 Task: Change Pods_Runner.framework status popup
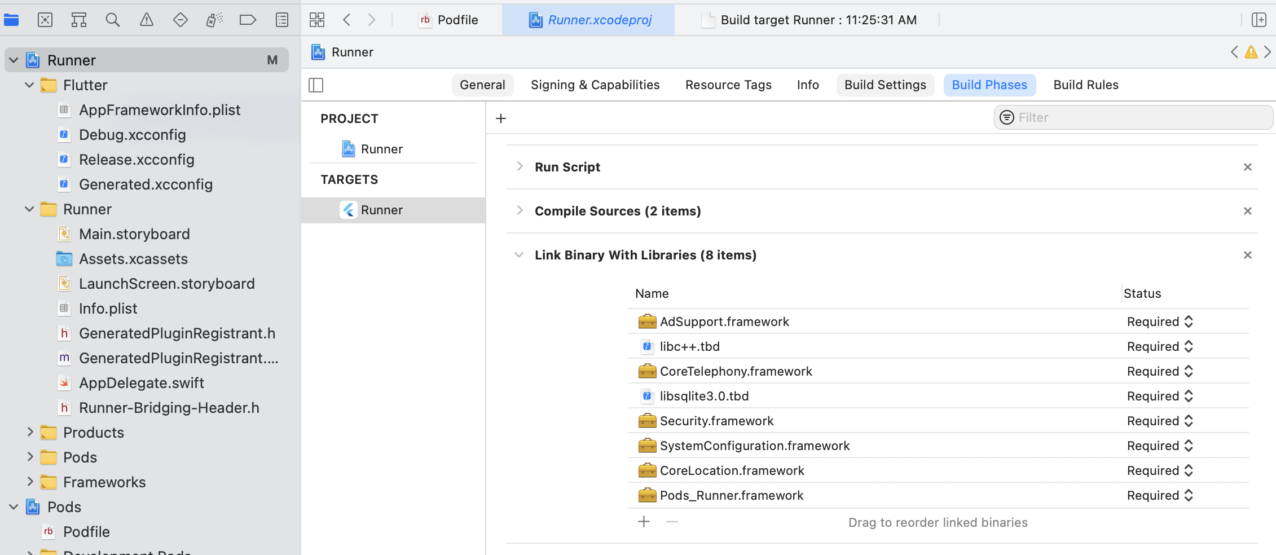1160,495
